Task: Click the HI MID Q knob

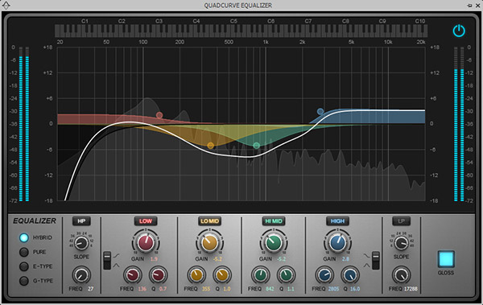Action: (x=286, y=274)
